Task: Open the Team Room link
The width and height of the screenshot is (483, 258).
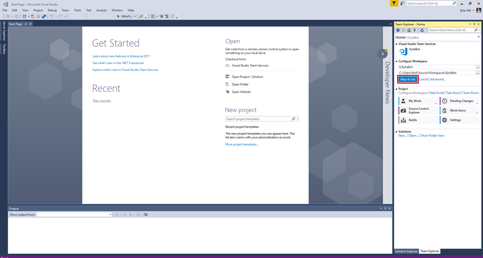Action: click(x=471, y=93)
